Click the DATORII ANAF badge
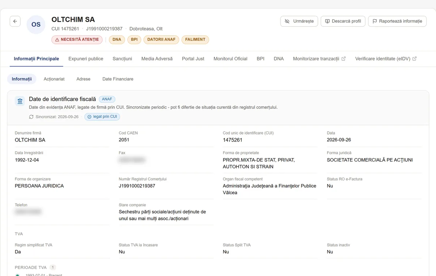 point(161,40)
